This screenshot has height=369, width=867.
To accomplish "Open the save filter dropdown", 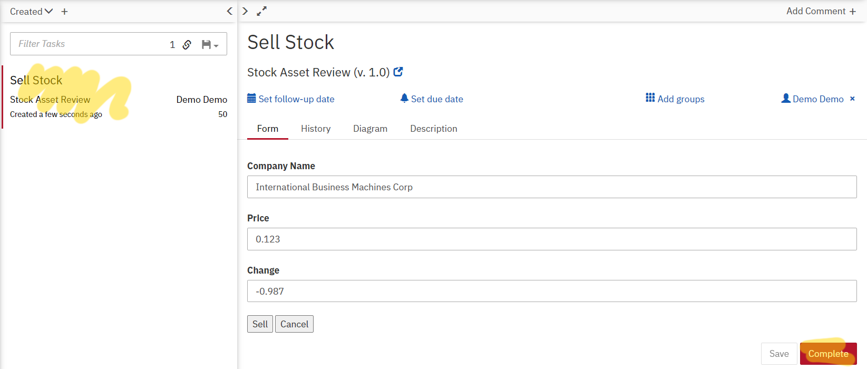I will pos(210,45).
